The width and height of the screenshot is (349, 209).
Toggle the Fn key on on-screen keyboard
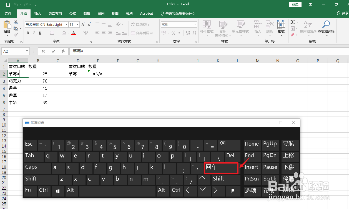tap(30, 191)
